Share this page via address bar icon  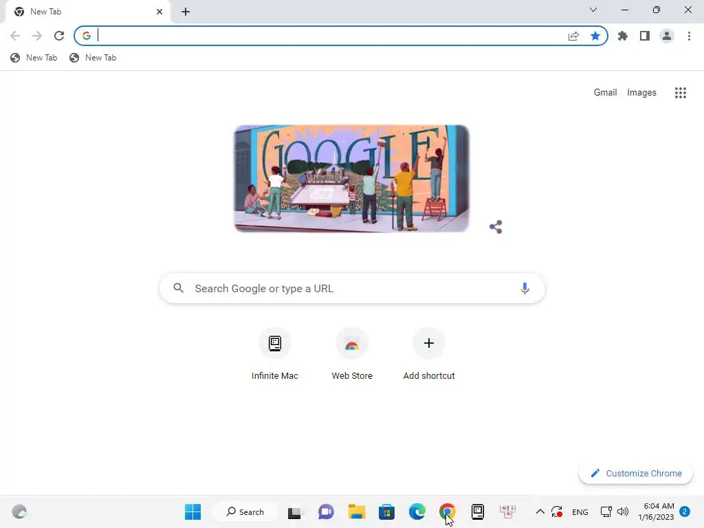(573, 36)
